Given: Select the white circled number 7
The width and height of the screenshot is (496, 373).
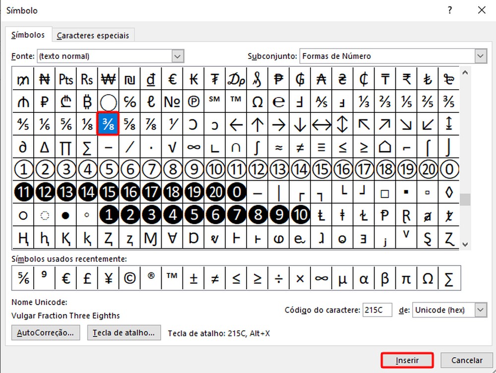Looking at the screenshot, I should click(x=151, y=169).
